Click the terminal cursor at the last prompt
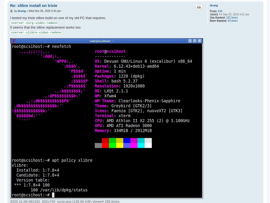The width and height of the screenshot is (270, 203). click(x=53, y=195)
